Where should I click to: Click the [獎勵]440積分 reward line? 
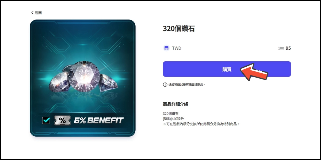pos(173,119)
